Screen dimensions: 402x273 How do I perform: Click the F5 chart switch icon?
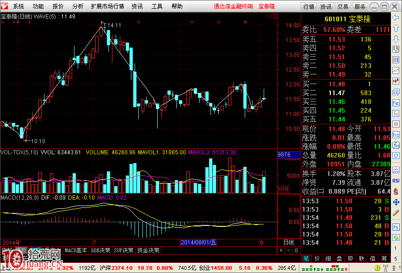(x=396, y=227)
